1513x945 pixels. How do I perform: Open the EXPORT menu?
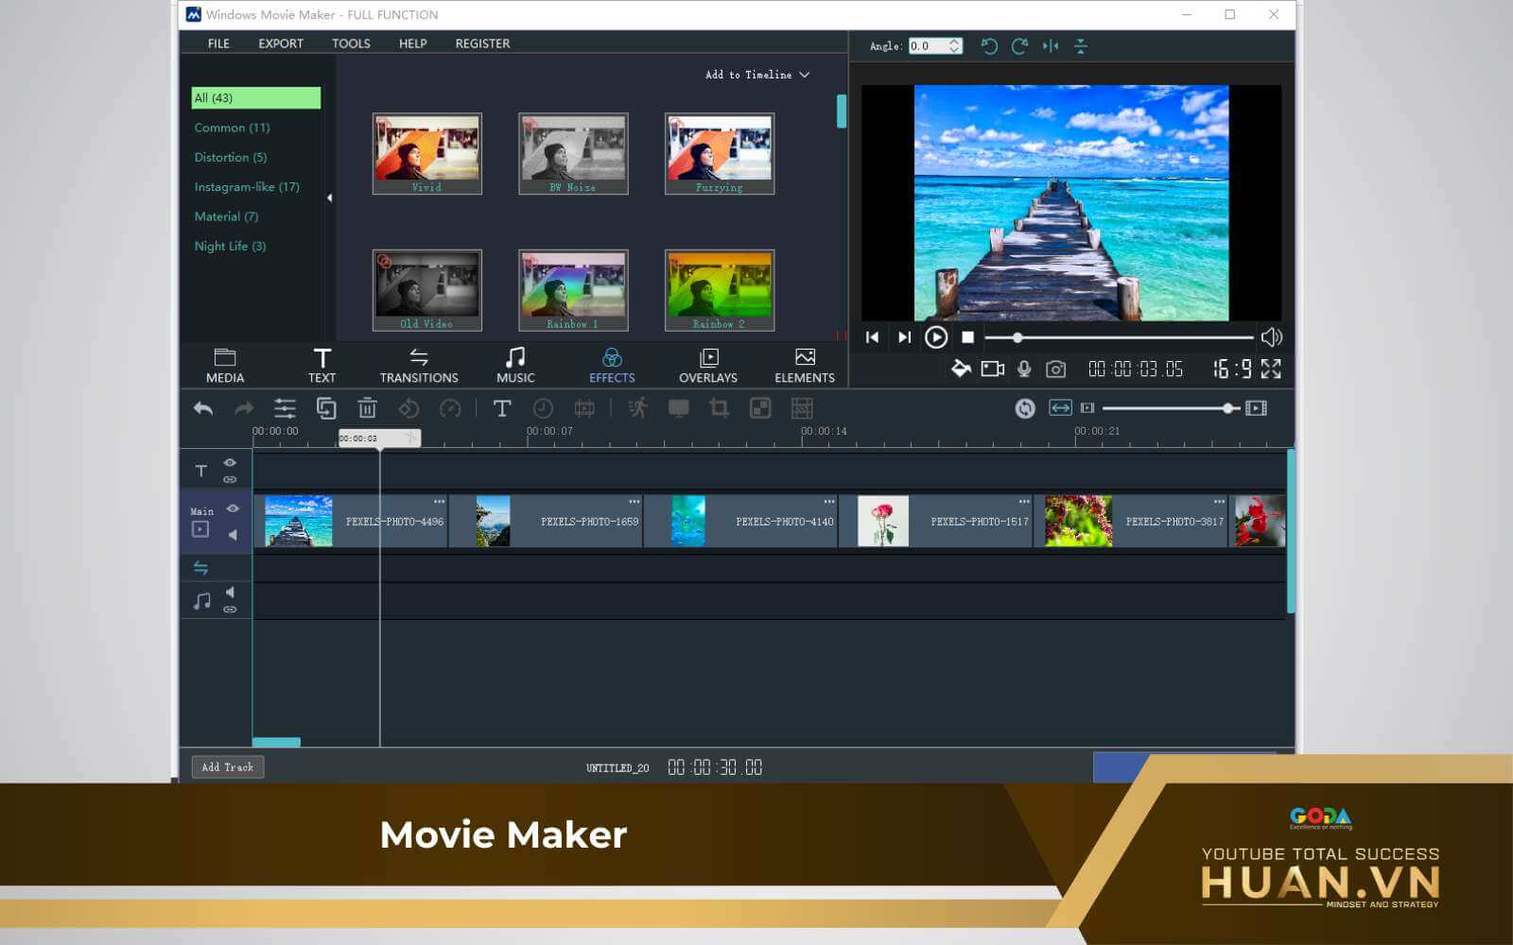coord(281,43)
